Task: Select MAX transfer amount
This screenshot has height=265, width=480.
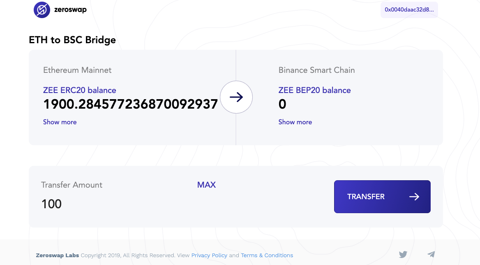Action: (206, 185)
